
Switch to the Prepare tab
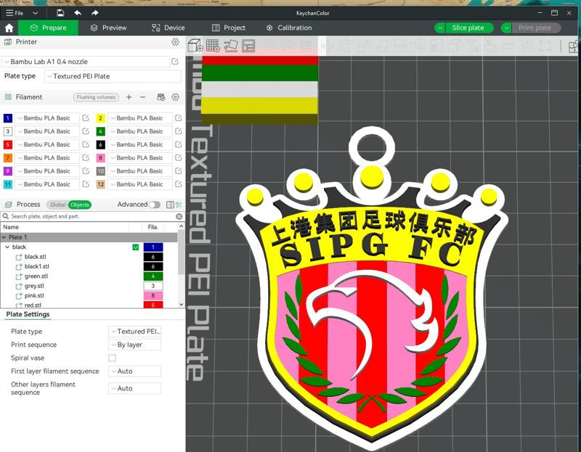pos(48,28)
